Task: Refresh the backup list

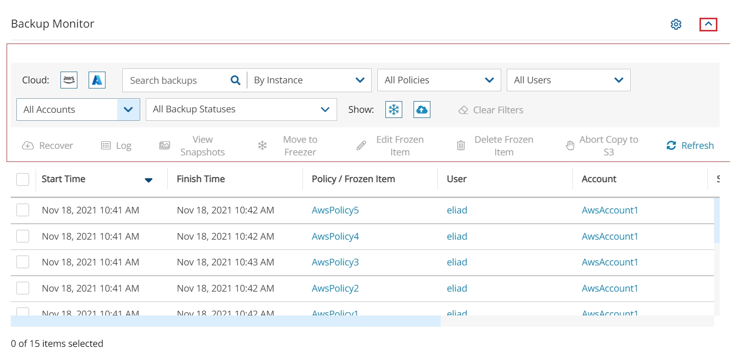Action: point(690,146)
